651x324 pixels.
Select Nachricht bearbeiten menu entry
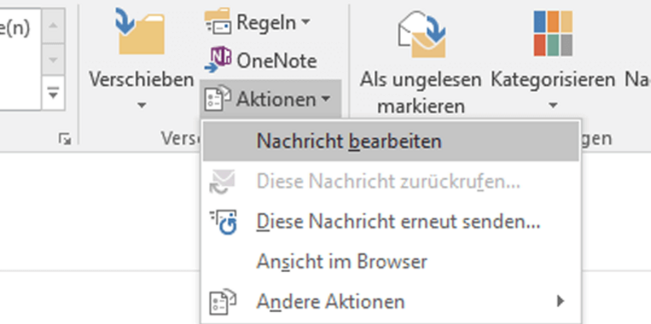pos(390,142)
